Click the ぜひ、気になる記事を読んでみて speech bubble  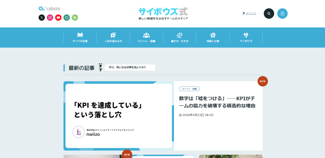click(130, 67)
